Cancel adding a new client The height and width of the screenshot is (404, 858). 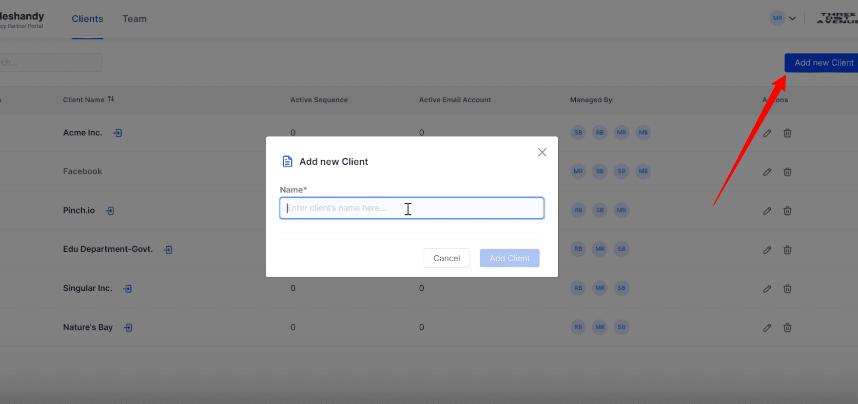tap(447, 258)
